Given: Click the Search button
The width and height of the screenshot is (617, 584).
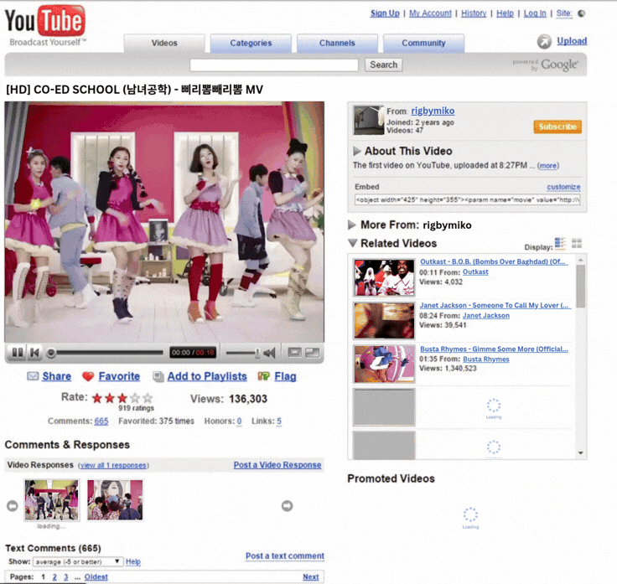Looking at the screenshot, I should coord(384,65).
